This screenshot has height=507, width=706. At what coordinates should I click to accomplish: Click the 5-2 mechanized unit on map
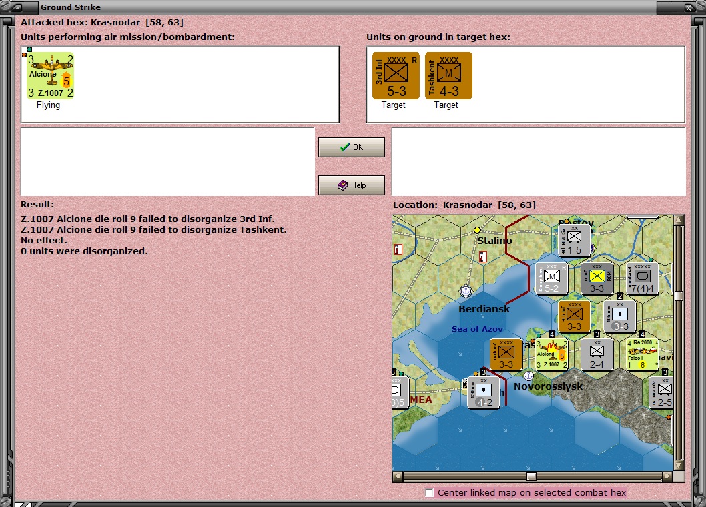(552, 279)
